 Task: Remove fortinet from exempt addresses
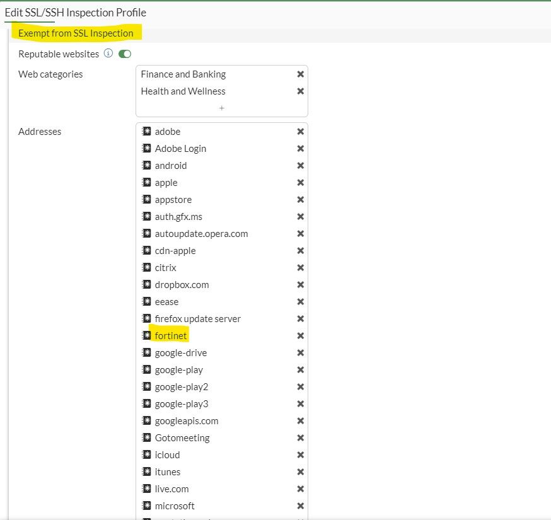point(301,336)
